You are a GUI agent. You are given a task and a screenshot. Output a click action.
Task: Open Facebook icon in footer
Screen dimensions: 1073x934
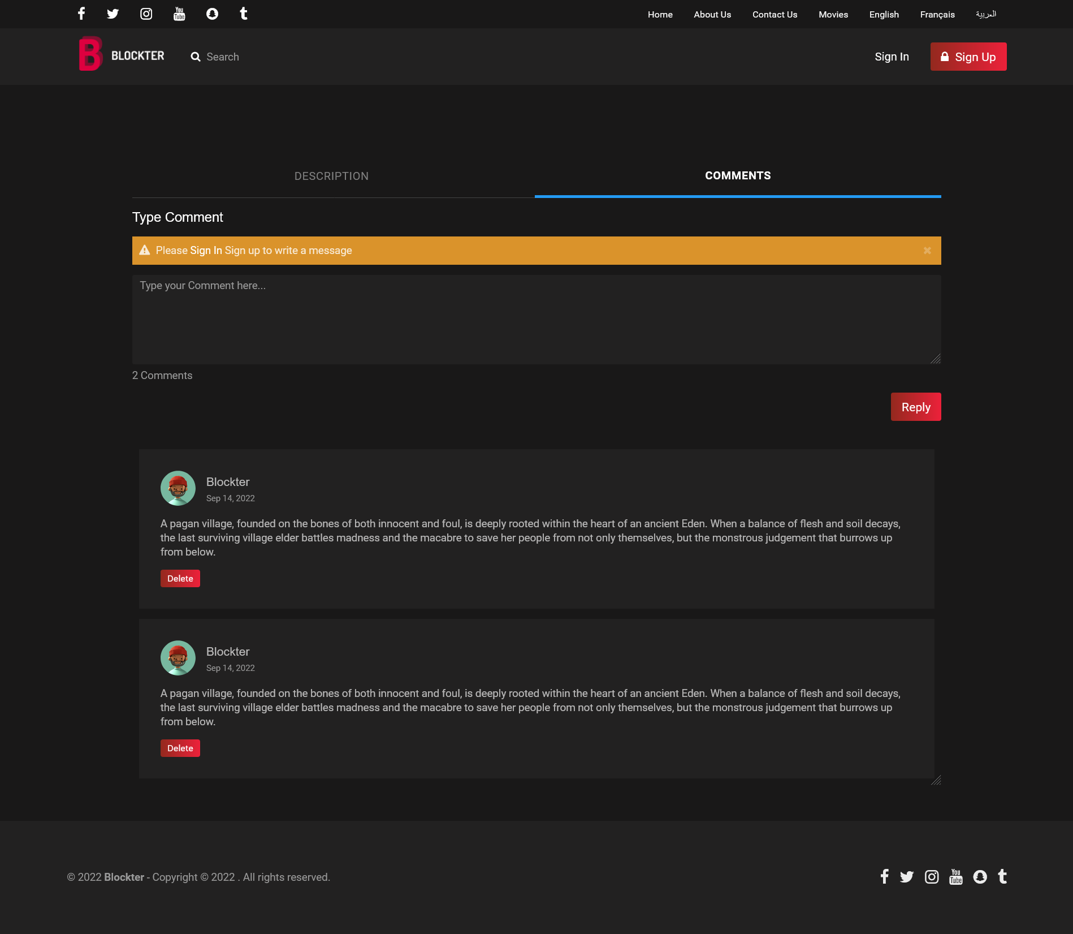(x=885, y=876)
